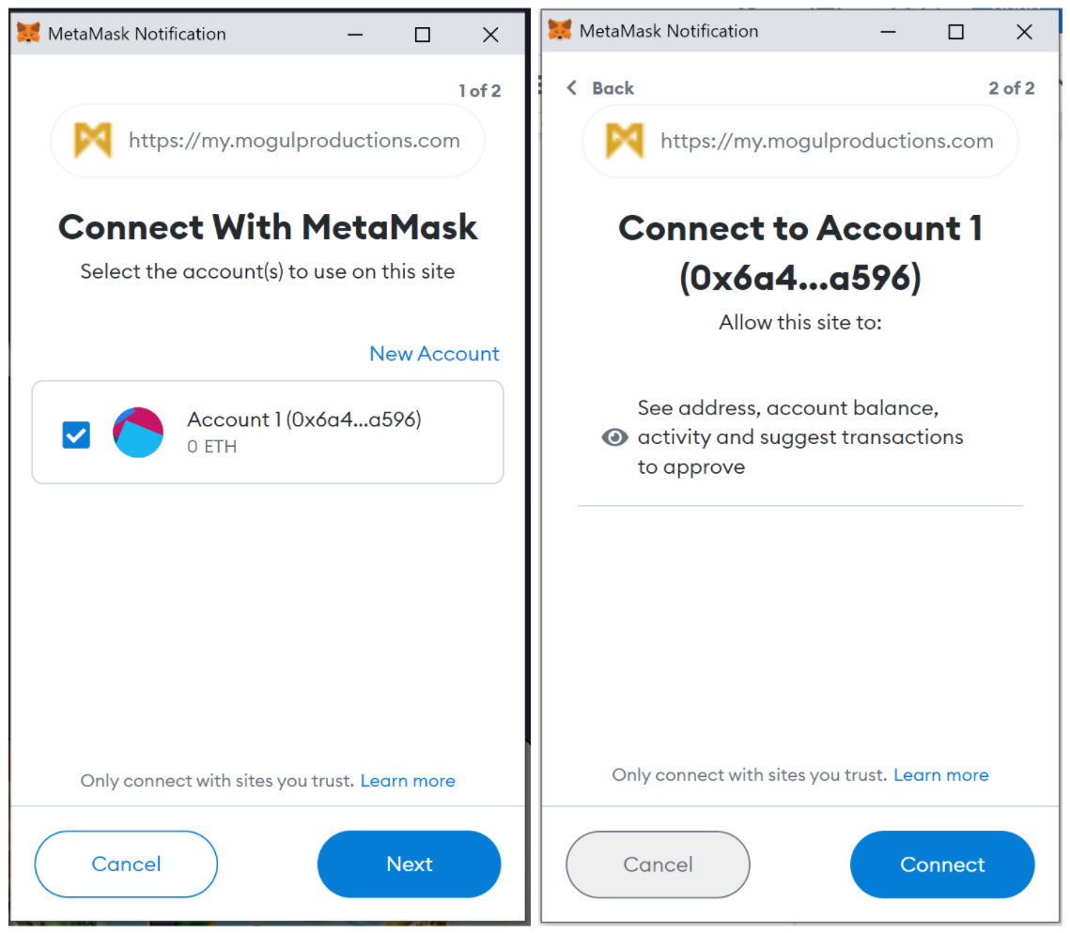Click the eye permission icon
Viewport: 1070px width, 933px height.
coord(614,437)
